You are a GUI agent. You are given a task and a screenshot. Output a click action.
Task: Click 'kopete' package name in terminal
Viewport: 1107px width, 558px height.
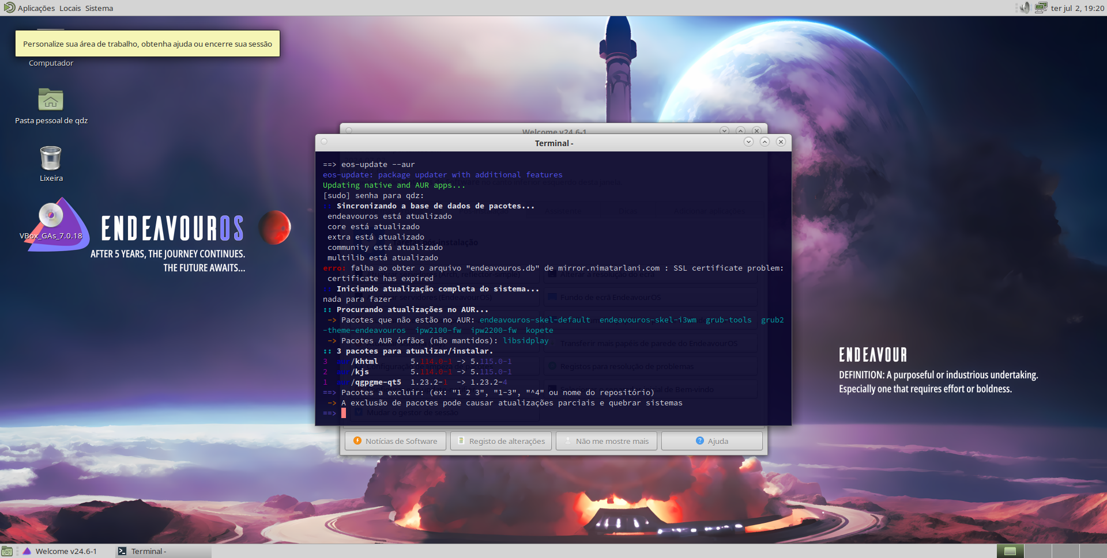[540, 331]
